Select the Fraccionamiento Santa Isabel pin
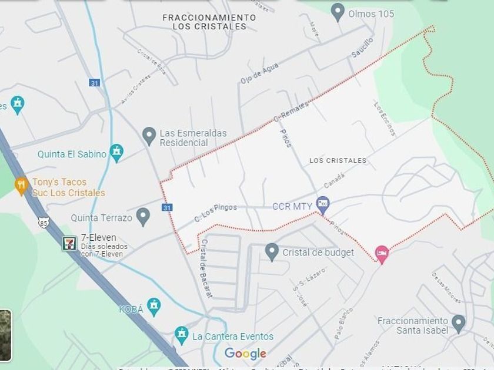494x370 pixels. point(458,324)
